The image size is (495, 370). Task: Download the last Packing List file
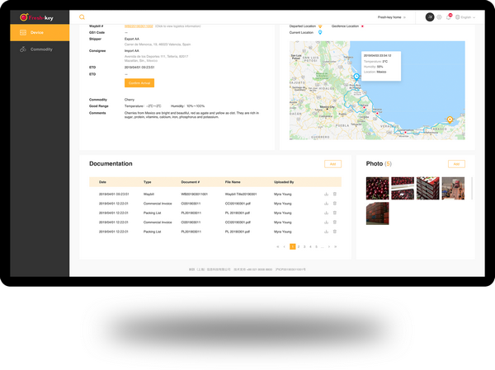tap(327, 232)
